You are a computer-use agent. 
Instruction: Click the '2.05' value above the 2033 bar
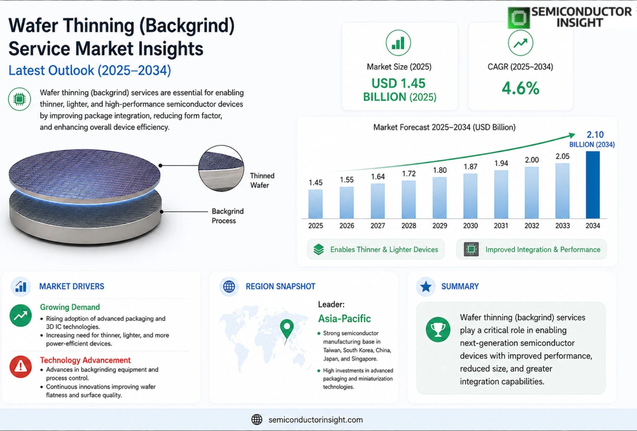pos(562,156)
